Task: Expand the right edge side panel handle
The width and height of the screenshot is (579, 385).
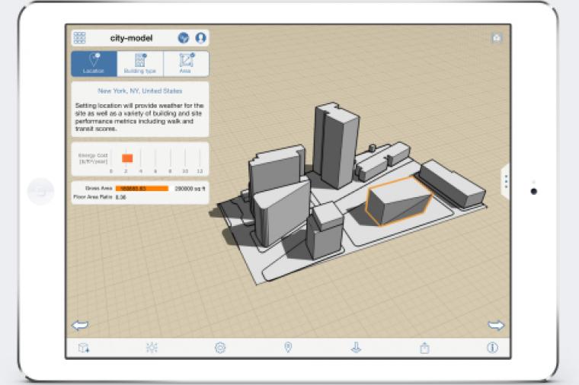Action: 505,181
